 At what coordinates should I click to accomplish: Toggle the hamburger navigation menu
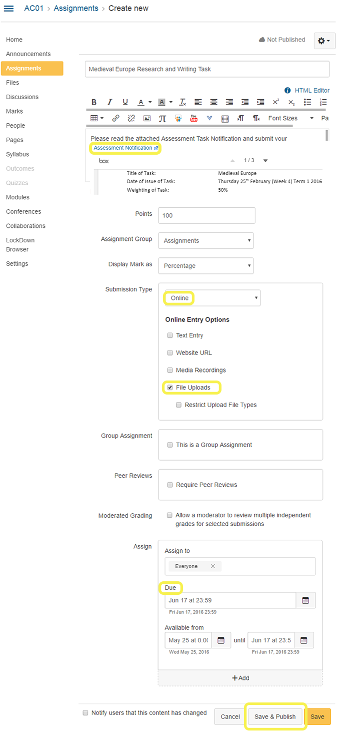(9, 9)
